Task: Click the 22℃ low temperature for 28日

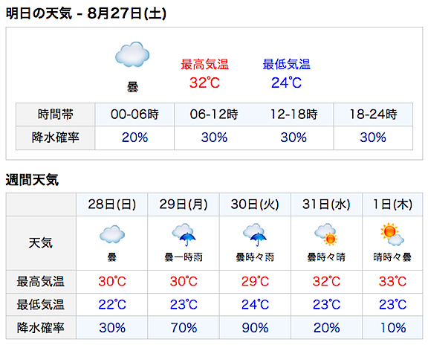Action: 112,304
